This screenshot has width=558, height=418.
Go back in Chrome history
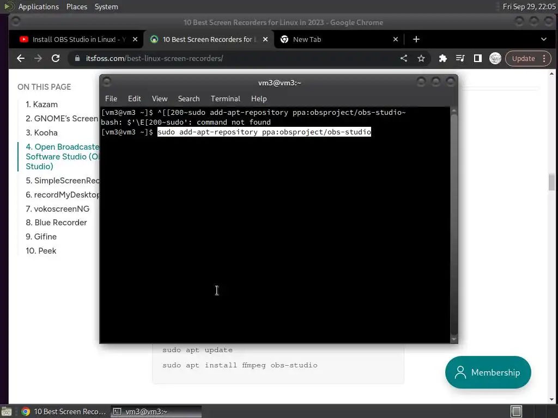click(21, 58)
